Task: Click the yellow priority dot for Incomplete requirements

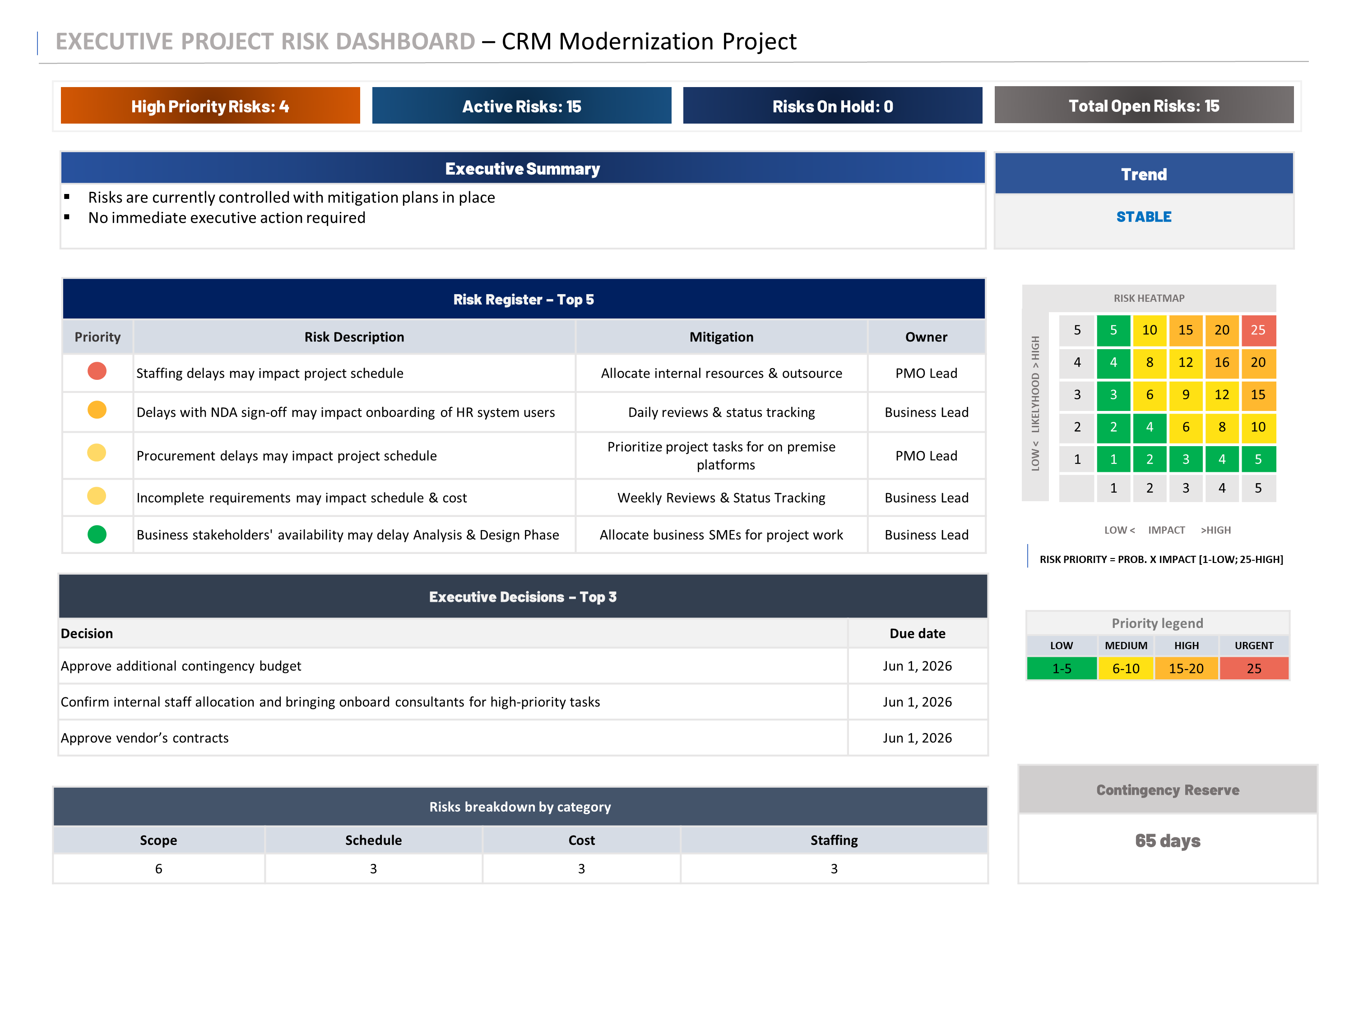Action: click(97, 496)
